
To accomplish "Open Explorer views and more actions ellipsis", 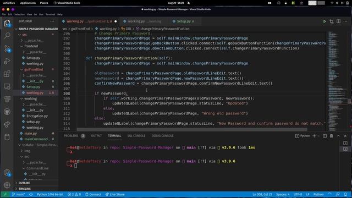I will pos(52,21).
